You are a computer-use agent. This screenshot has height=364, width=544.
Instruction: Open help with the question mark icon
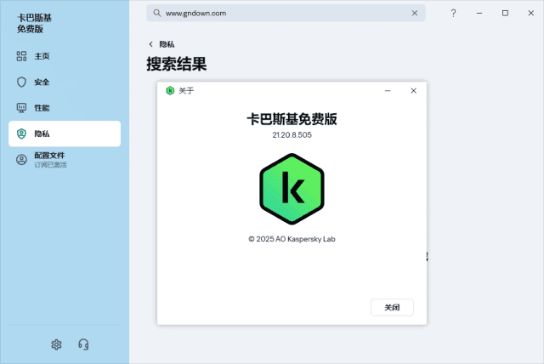click(453, 13)
